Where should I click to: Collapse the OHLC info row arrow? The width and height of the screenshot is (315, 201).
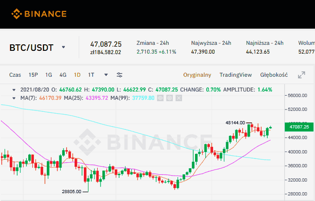14,90
